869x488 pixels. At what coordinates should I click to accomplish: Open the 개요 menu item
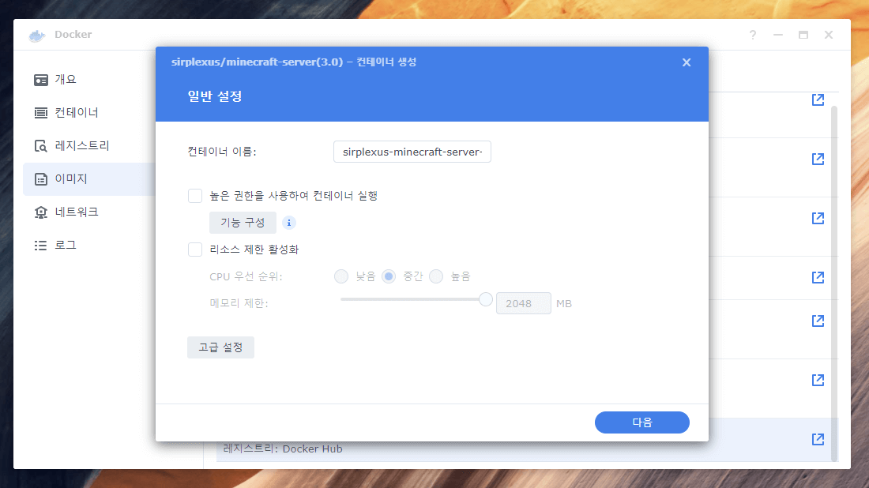click(88, 80)
